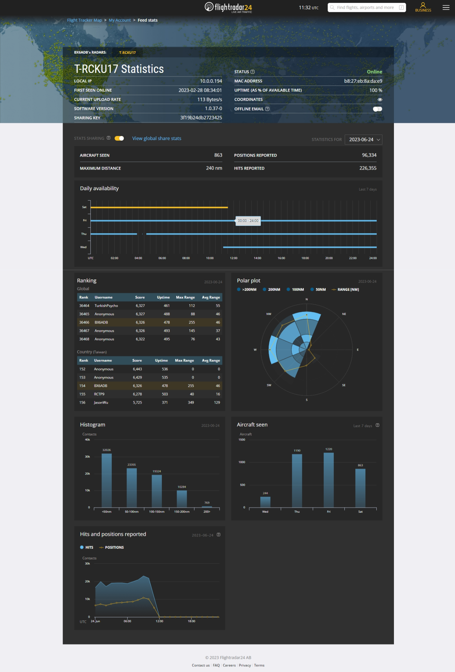Click the local IP 10.0.0.194

tap(211, 81)
